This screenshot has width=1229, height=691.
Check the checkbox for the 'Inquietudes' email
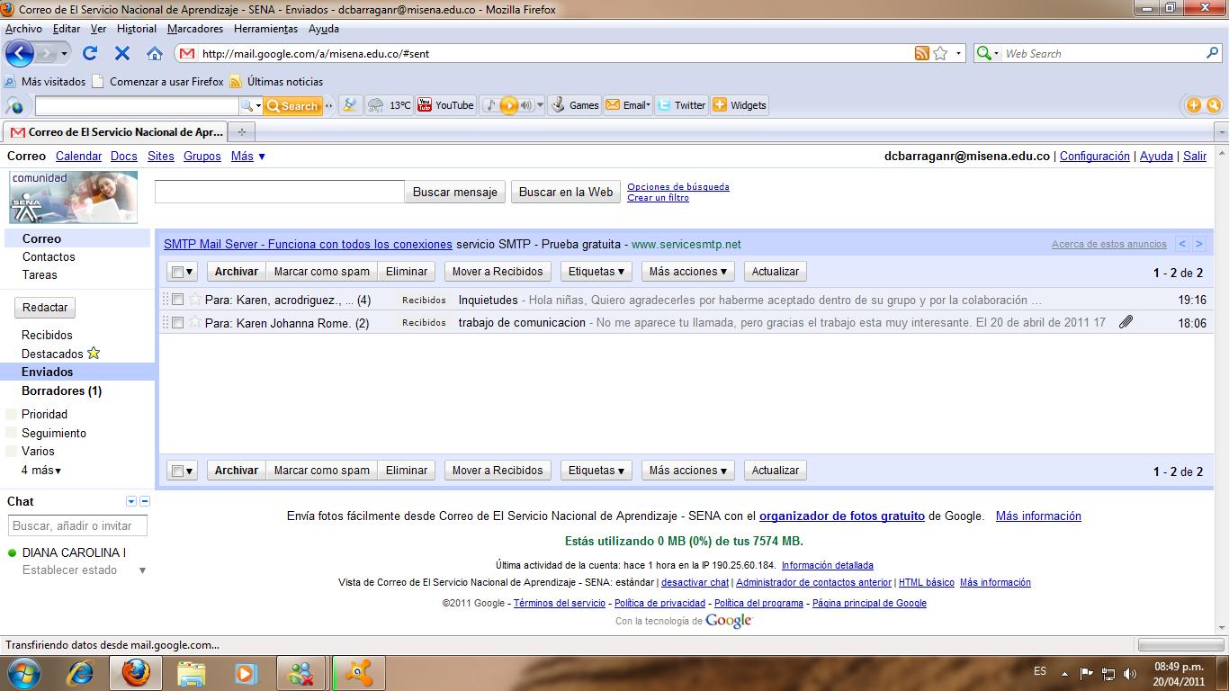coord(177,299)
